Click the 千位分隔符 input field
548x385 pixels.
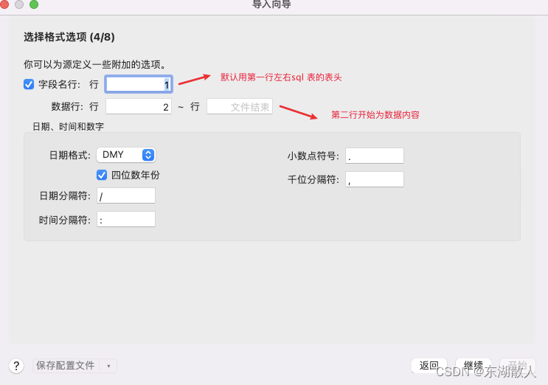(x=375, y=179)
